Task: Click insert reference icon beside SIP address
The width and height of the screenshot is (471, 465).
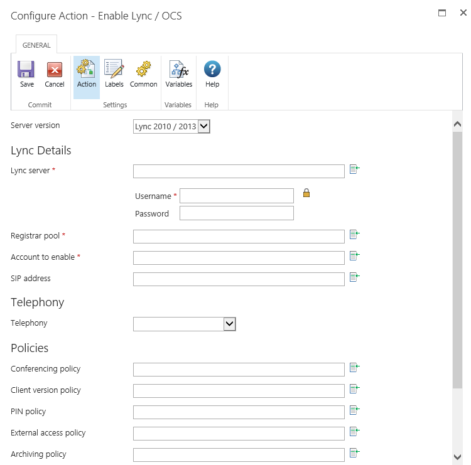Action: [x=354, y=277]
